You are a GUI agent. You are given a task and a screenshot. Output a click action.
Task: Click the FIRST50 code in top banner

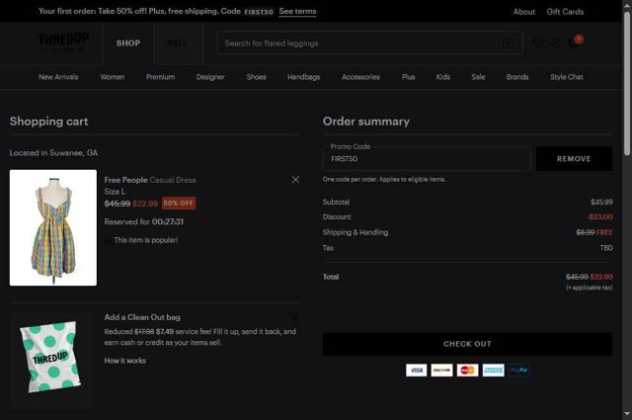pyautogui.click(x=259, y=12)
